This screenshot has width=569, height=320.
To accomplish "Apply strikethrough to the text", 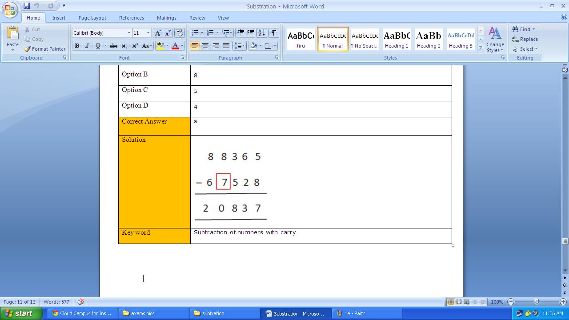I will coord(114,46).
